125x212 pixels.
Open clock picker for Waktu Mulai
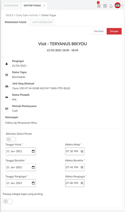tap(82, 151)
